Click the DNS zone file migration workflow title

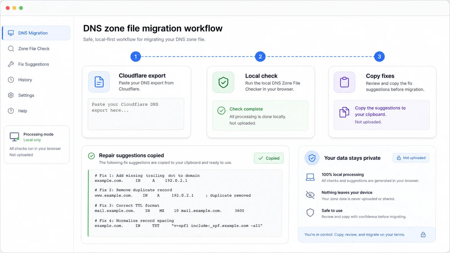click(153, 28)
